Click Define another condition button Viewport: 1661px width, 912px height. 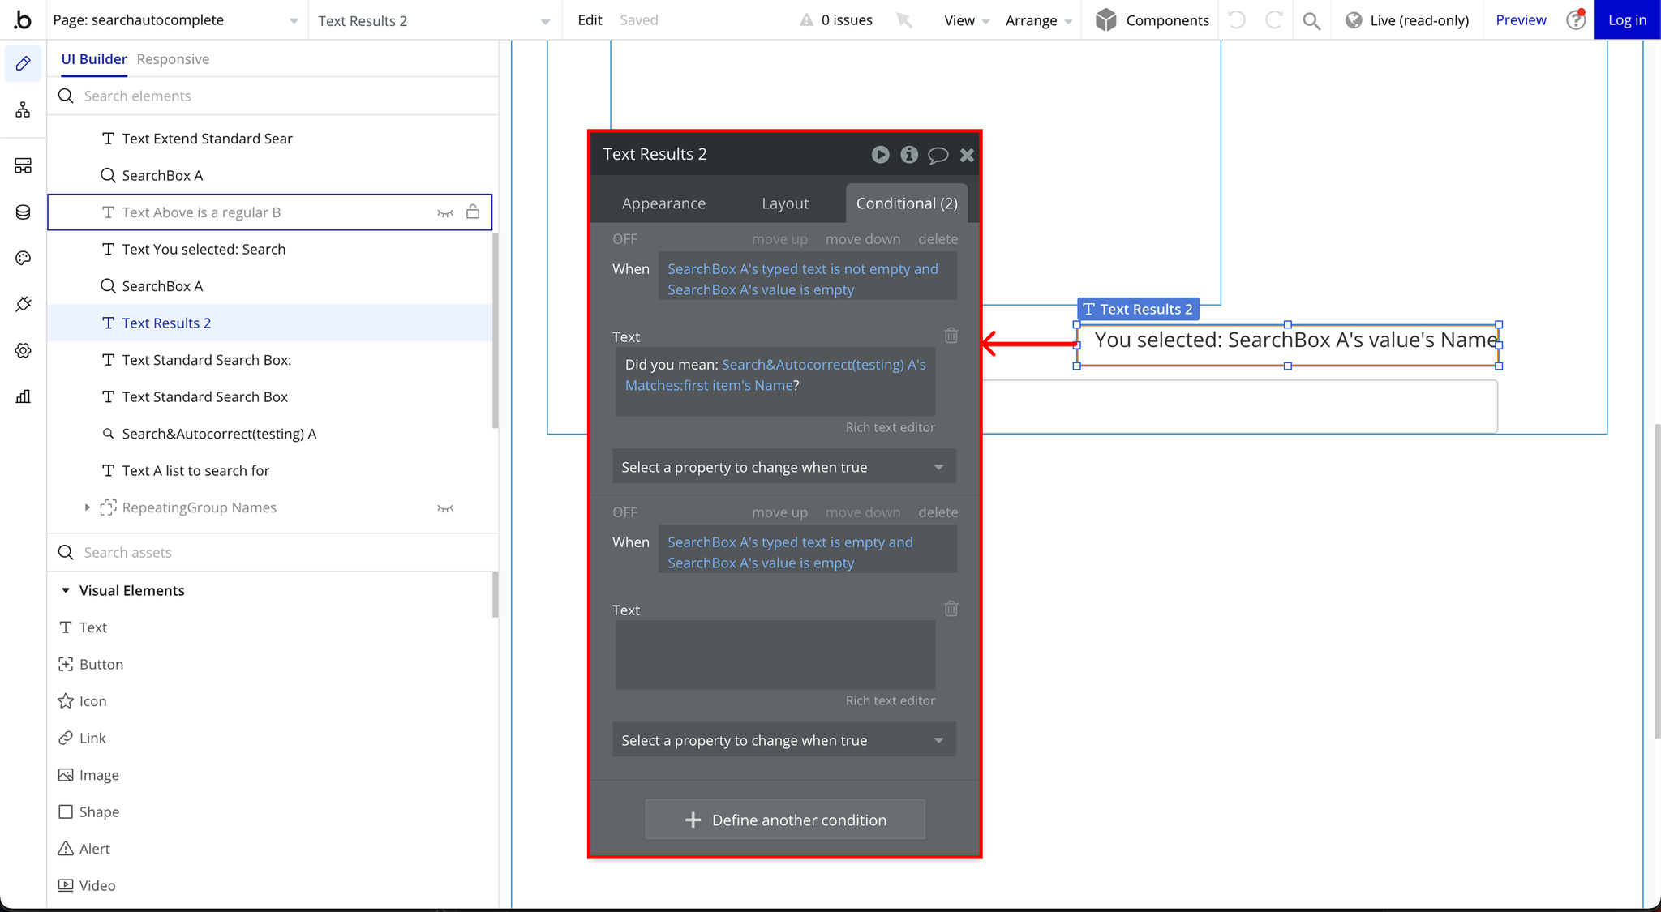pos(784,820)
